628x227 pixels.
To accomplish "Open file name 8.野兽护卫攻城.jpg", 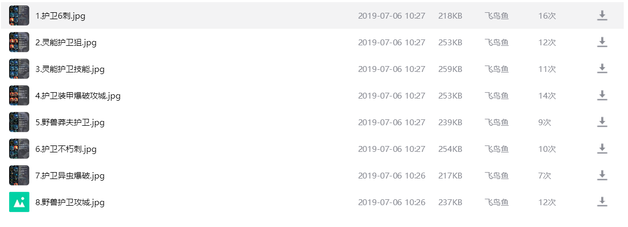I will [x=70, y=202].
